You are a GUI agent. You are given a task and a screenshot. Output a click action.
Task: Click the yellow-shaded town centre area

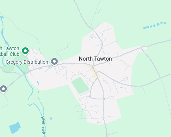point(93,72)
